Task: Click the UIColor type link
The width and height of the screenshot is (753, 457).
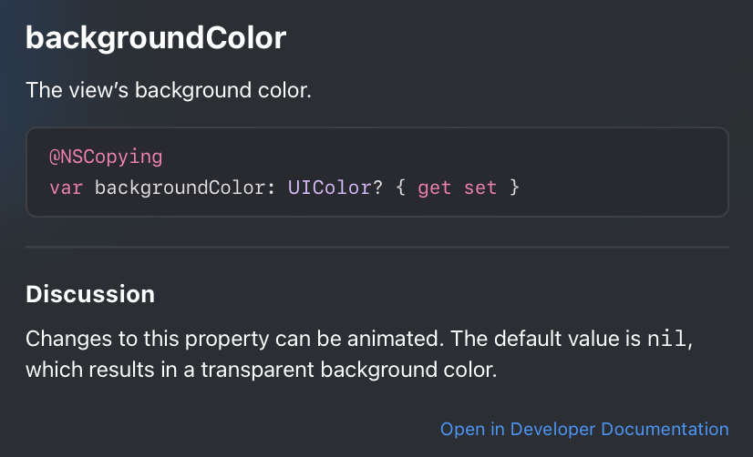Action: (329, 188)
